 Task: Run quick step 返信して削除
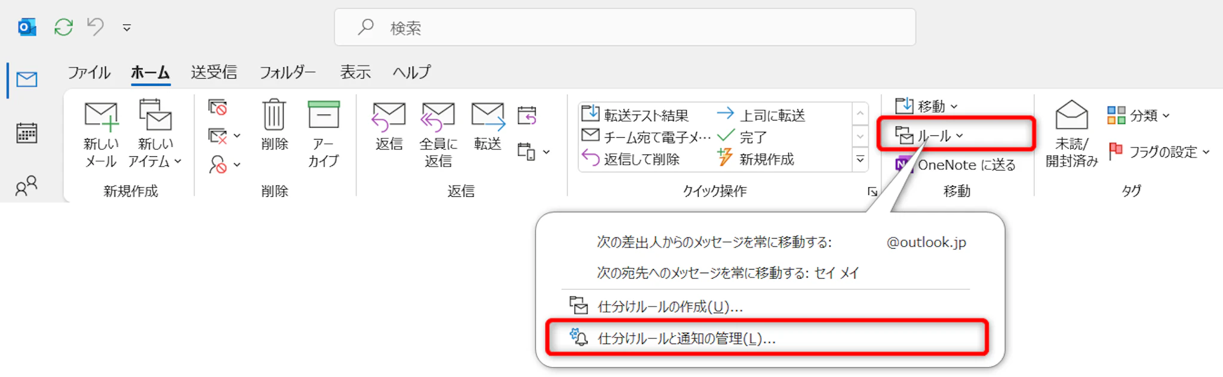click(x=631, y=159)
